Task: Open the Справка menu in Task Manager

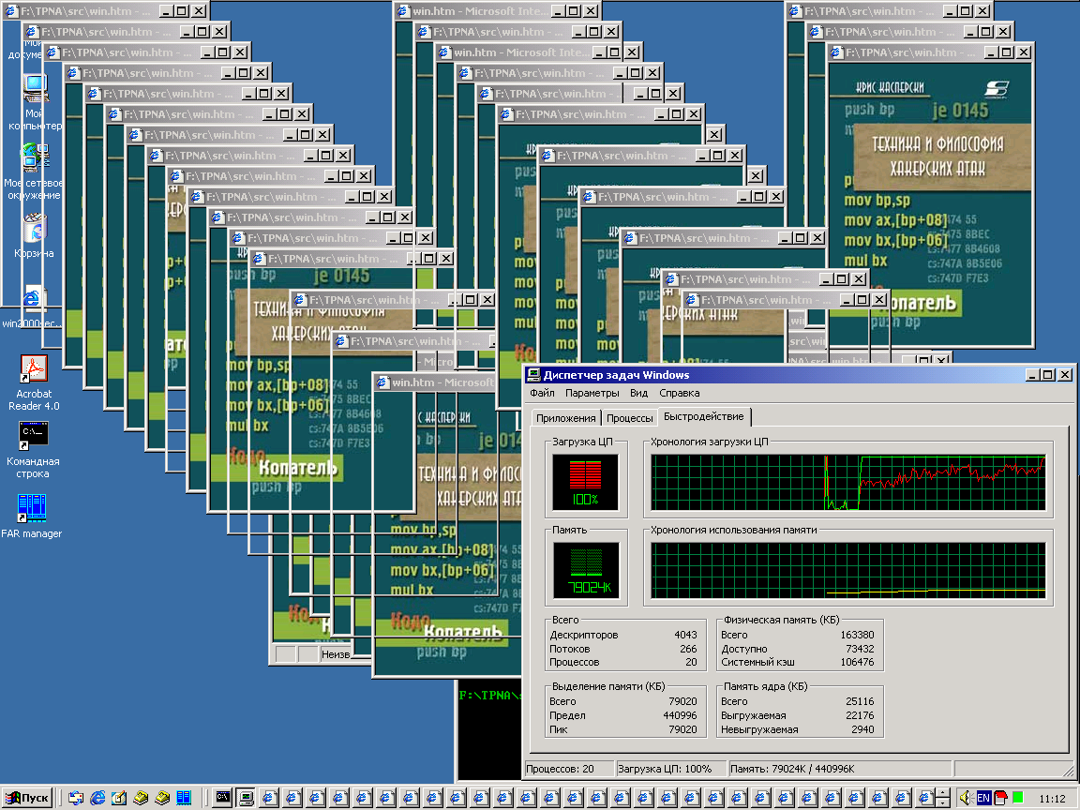Action: pos(679,394)
